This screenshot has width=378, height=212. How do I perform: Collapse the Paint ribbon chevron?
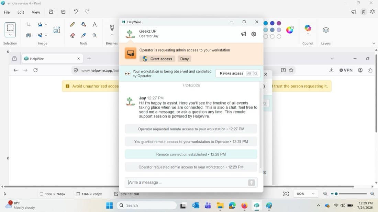[x=374, y=43]
